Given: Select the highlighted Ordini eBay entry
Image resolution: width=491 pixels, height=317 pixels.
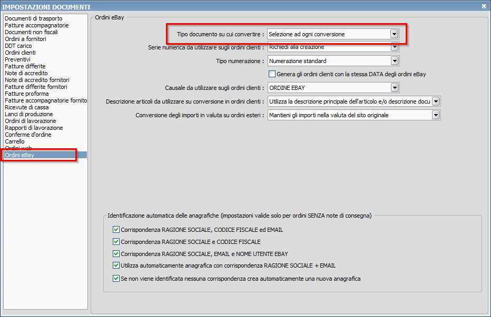Looking at the screenshot, I should click(x=45, y=155).
